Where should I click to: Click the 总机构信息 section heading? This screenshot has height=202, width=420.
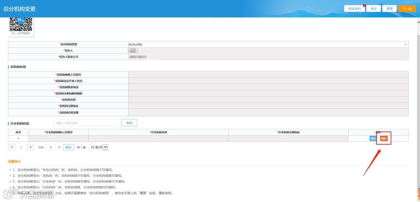pos(18,67)
